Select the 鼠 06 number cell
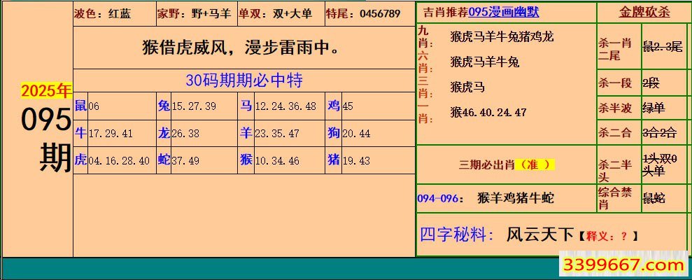Viewport: 692px width, 280px height. [x=114, y=106]
